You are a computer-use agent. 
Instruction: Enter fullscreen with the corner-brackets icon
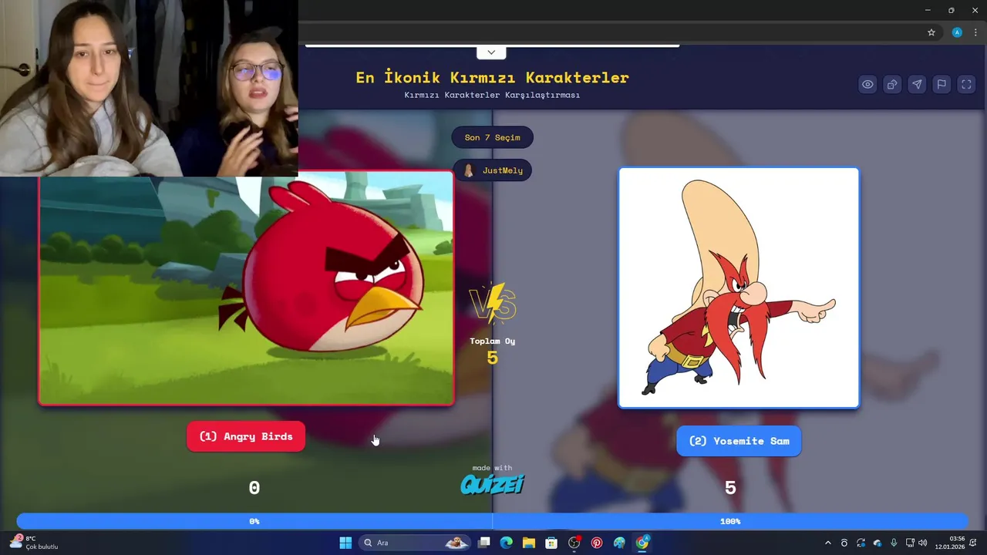(x=966, y=84)
